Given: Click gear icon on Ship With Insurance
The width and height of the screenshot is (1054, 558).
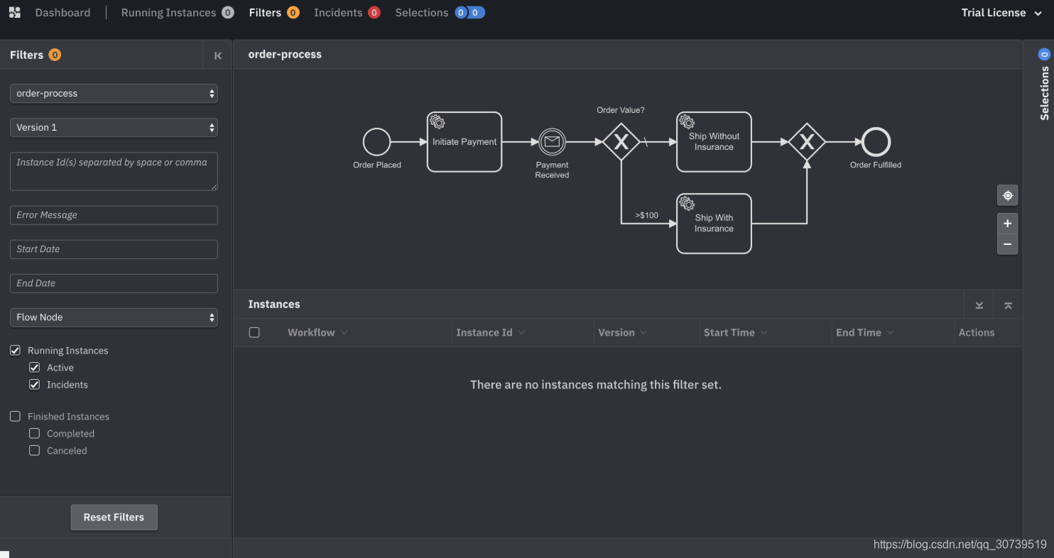Looking at the screenshot, I should coord(687,204).
